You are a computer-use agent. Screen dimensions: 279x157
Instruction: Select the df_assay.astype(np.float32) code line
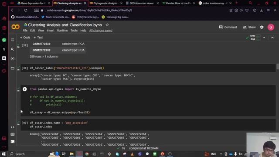click(60, 113)
